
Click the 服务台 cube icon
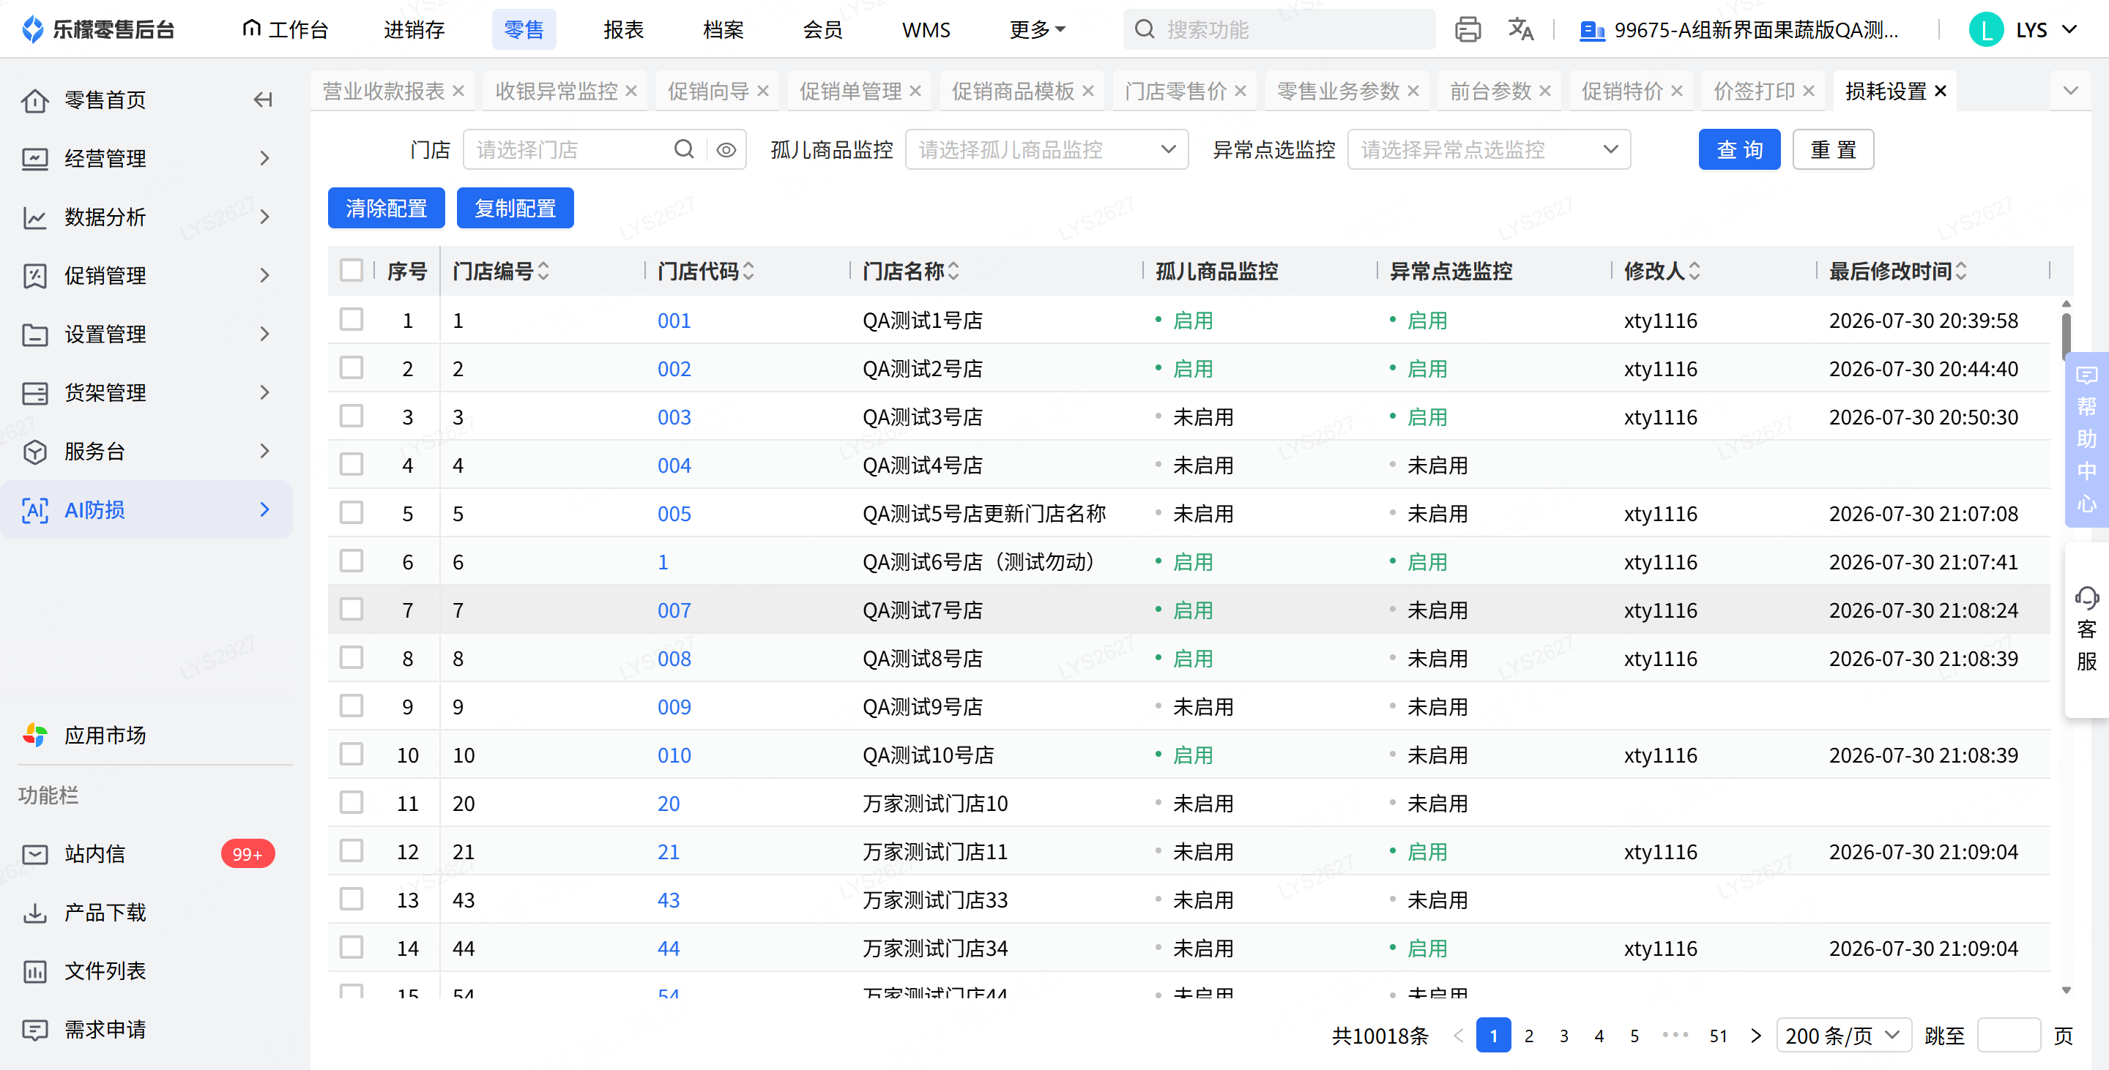34,452
